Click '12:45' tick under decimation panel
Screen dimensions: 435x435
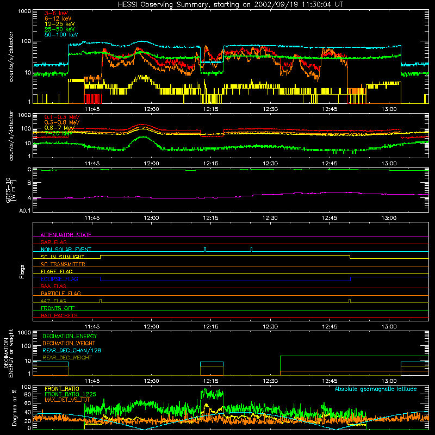coord(330,381)
